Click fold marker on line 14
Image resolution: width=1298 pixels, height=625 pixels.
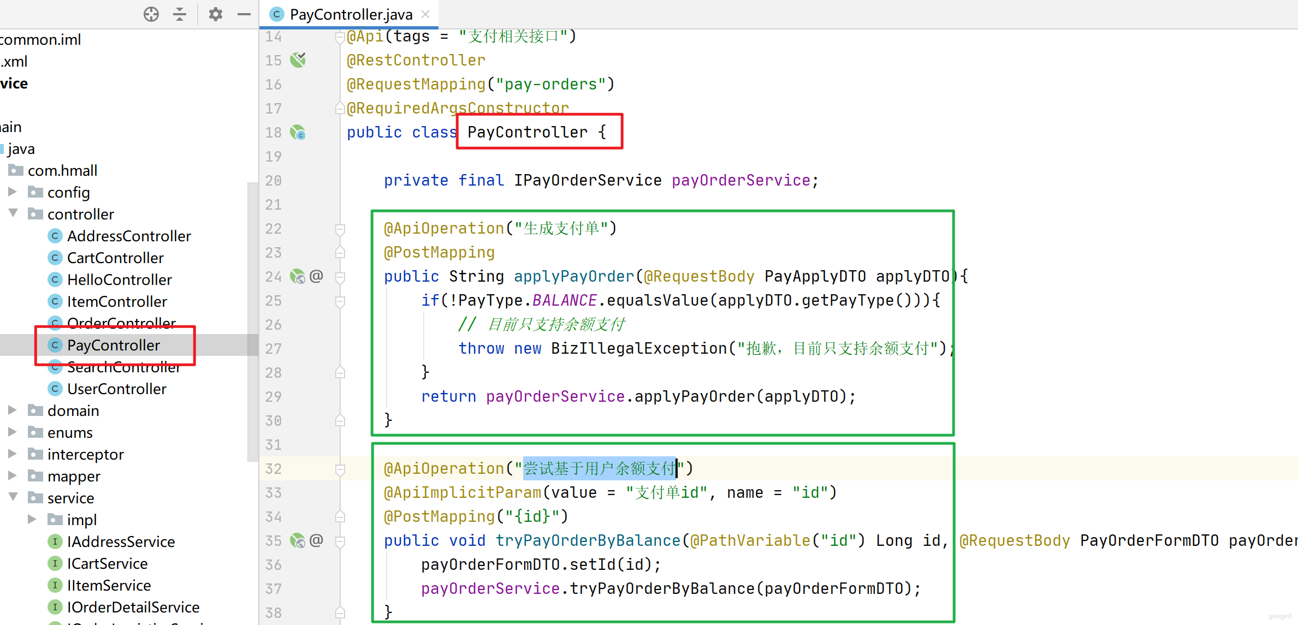340,38
